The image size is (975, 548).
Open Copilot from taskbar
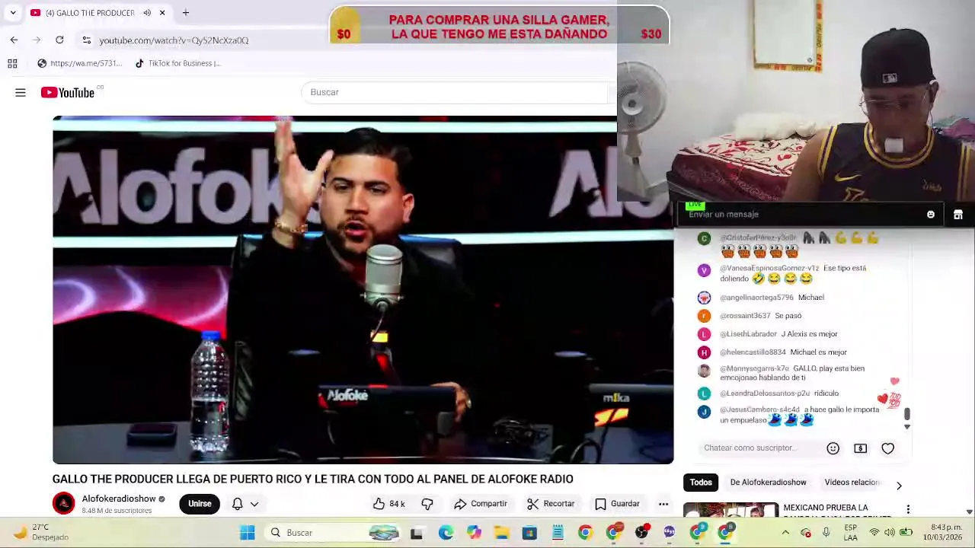[x=474, y=533]
